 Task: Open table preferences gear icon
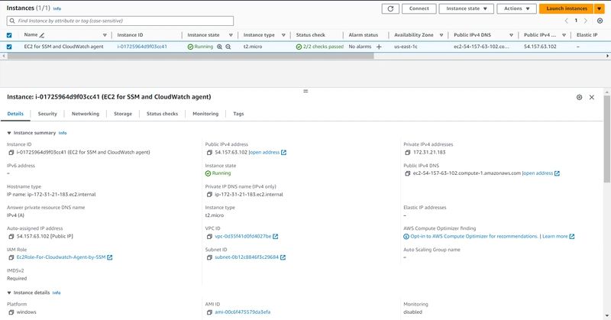pos(600,21)
